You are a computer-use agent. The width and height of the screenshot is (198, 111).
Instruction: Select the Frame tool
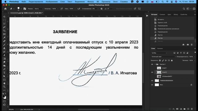pyautogui.click(x=4, y=34)
